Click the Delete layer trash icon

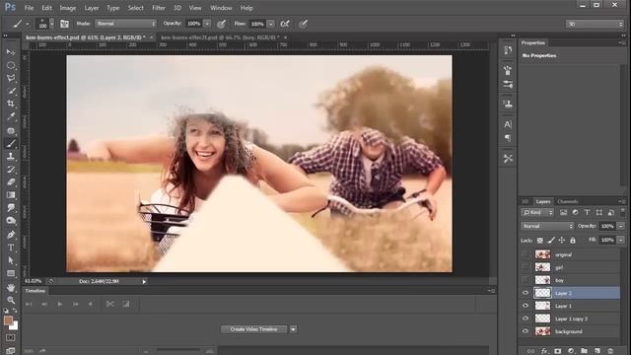coord(610,351)
